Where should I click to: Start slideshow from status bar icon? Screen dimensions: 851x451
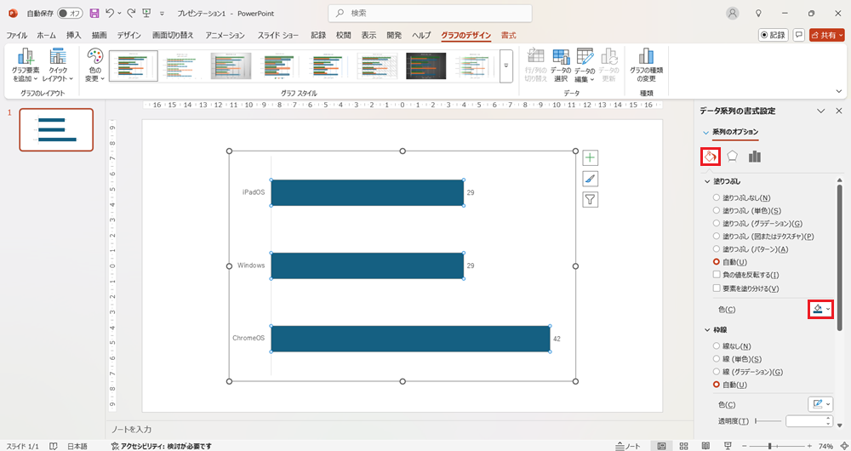coord(728,446)
